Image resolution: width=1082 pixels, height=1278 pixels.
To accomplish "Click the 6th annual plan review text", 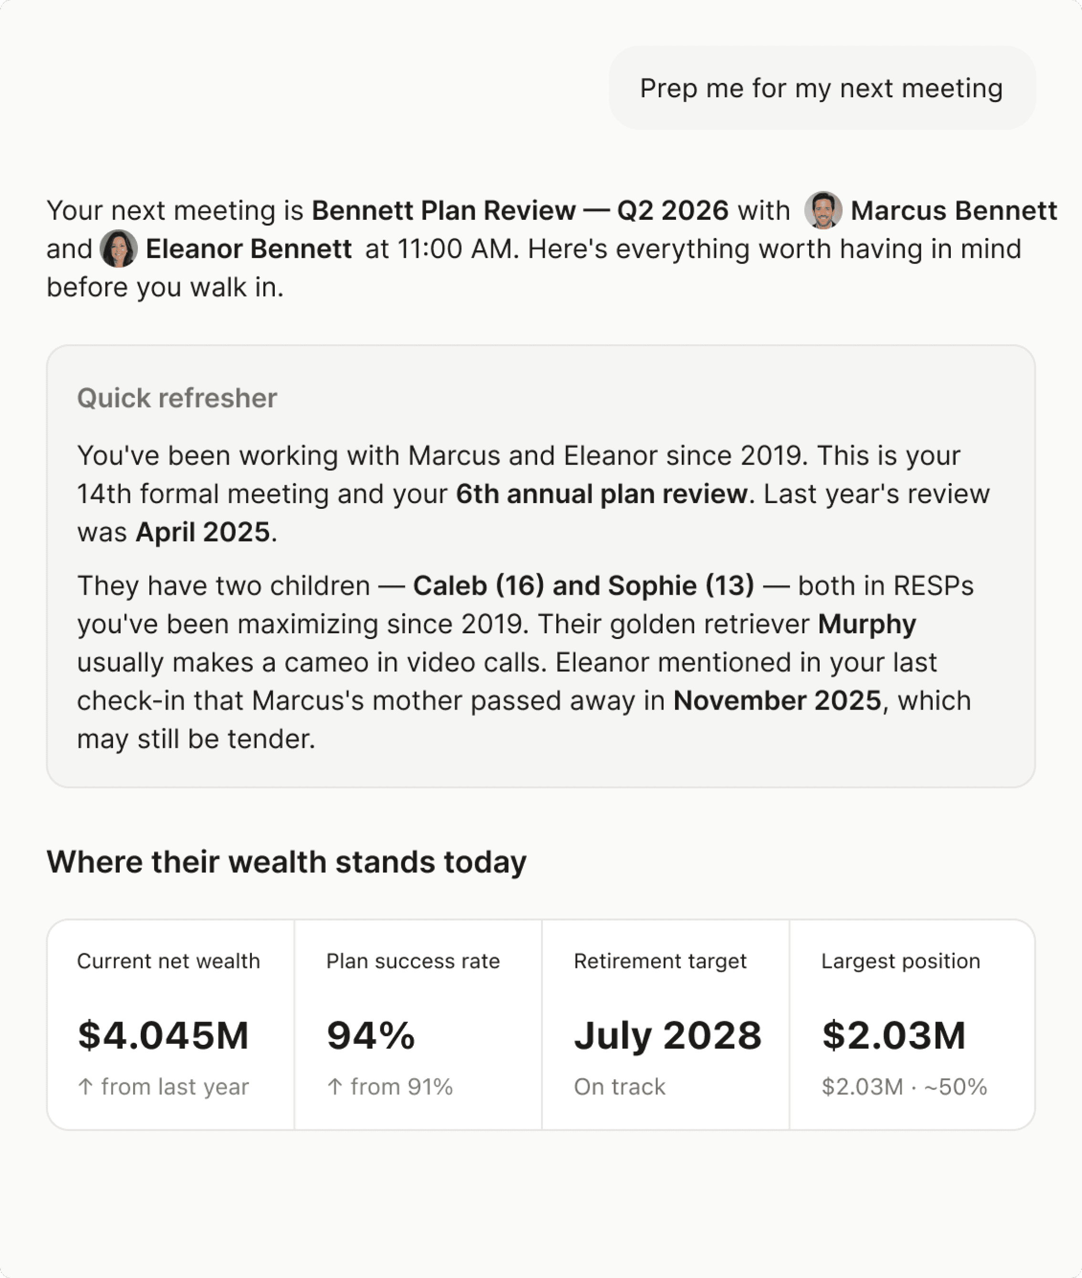I will click(602, 494).
